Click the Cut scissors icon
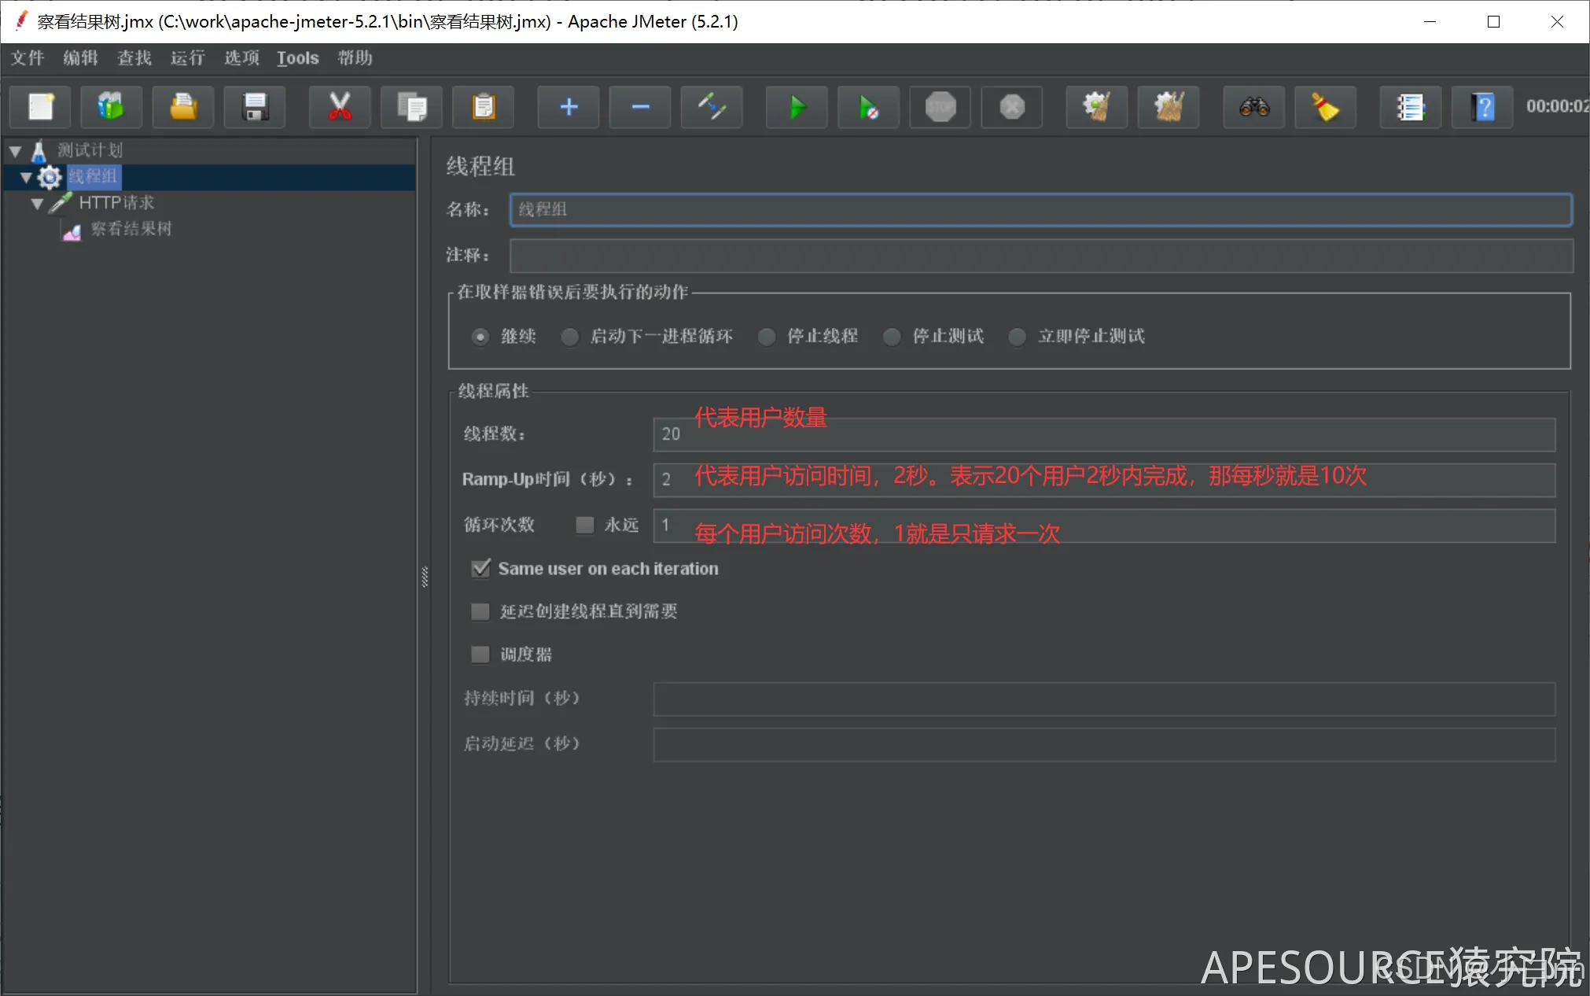 pyautogui.click(x=340, y=107)
